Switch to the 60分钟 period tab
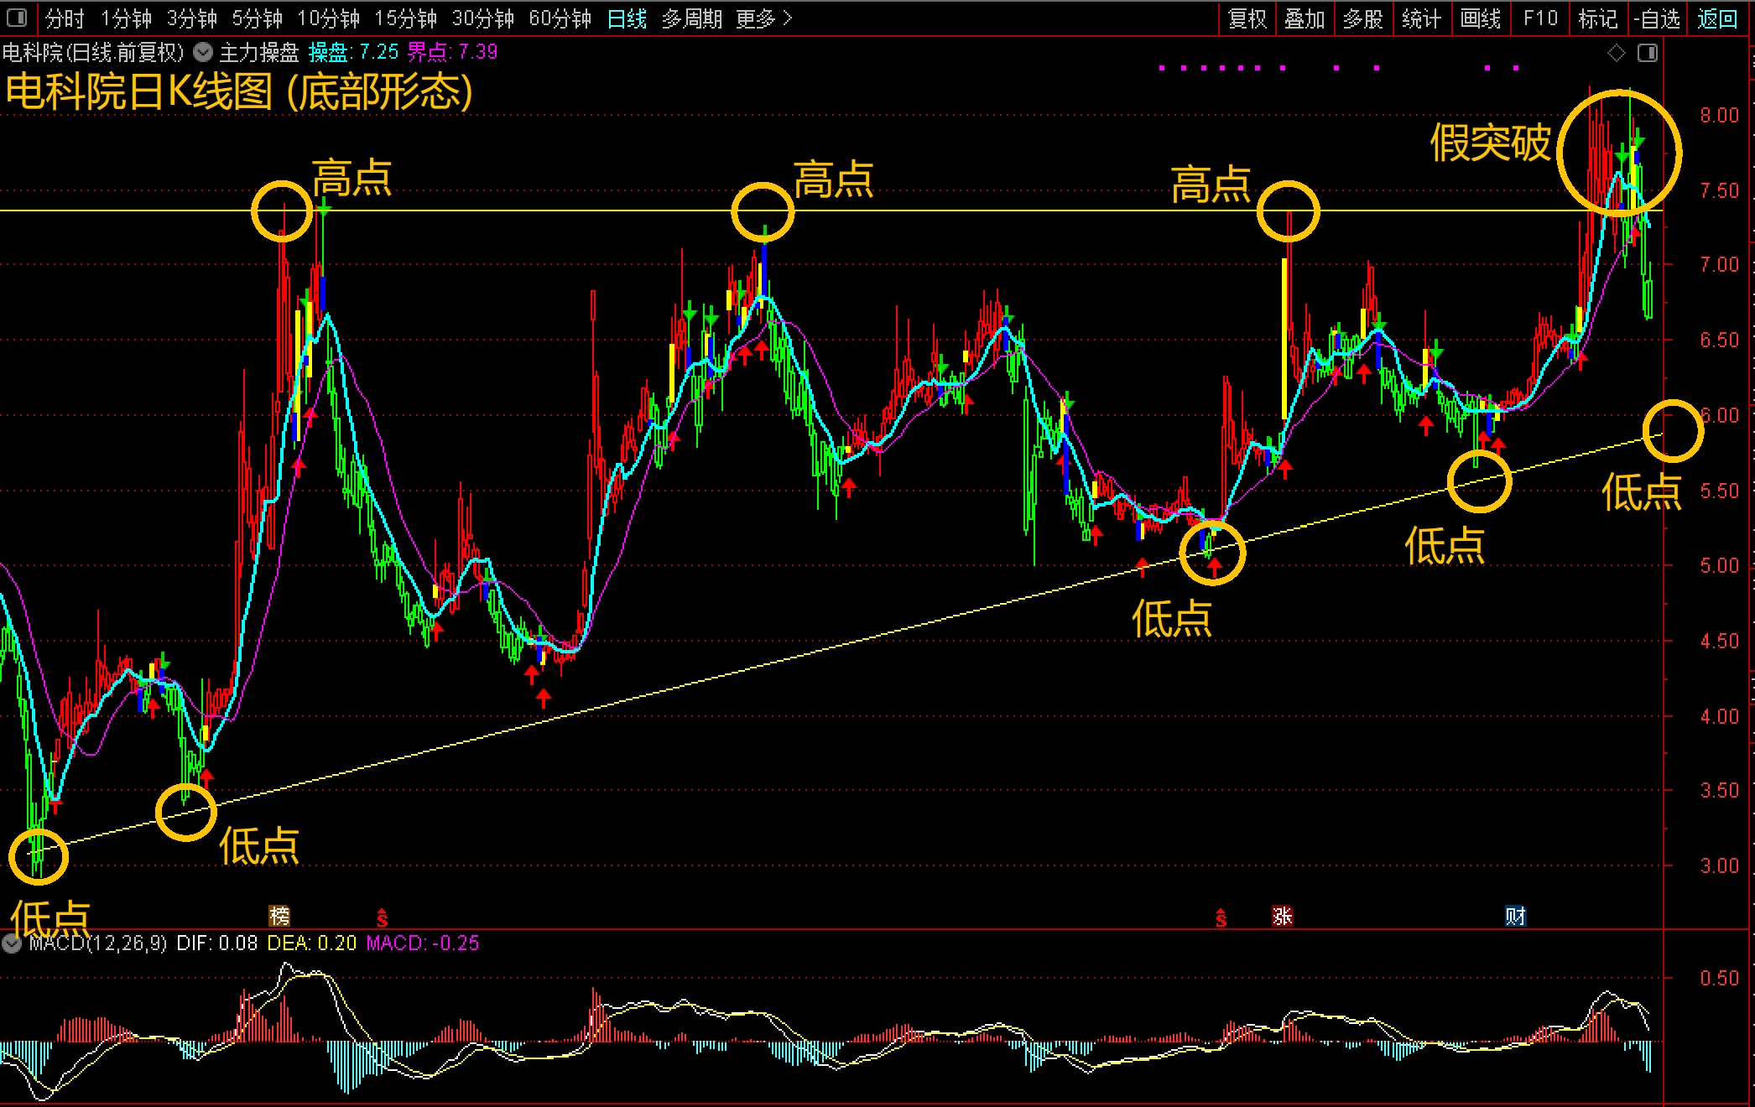Viewport: 1755px width, 1107px height. pyautogui.click(x=560, y=18)
